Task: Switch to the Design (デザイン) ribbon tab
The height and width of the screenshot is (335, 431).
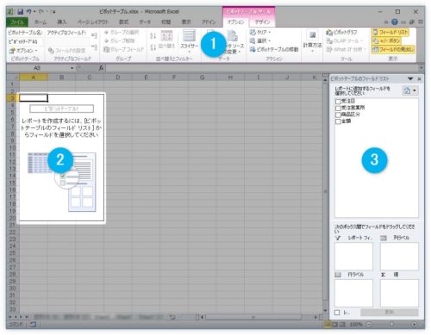Action: [x=262, y=22]
